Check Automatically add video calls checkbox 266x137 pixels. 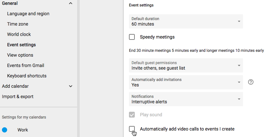[132, 129]
